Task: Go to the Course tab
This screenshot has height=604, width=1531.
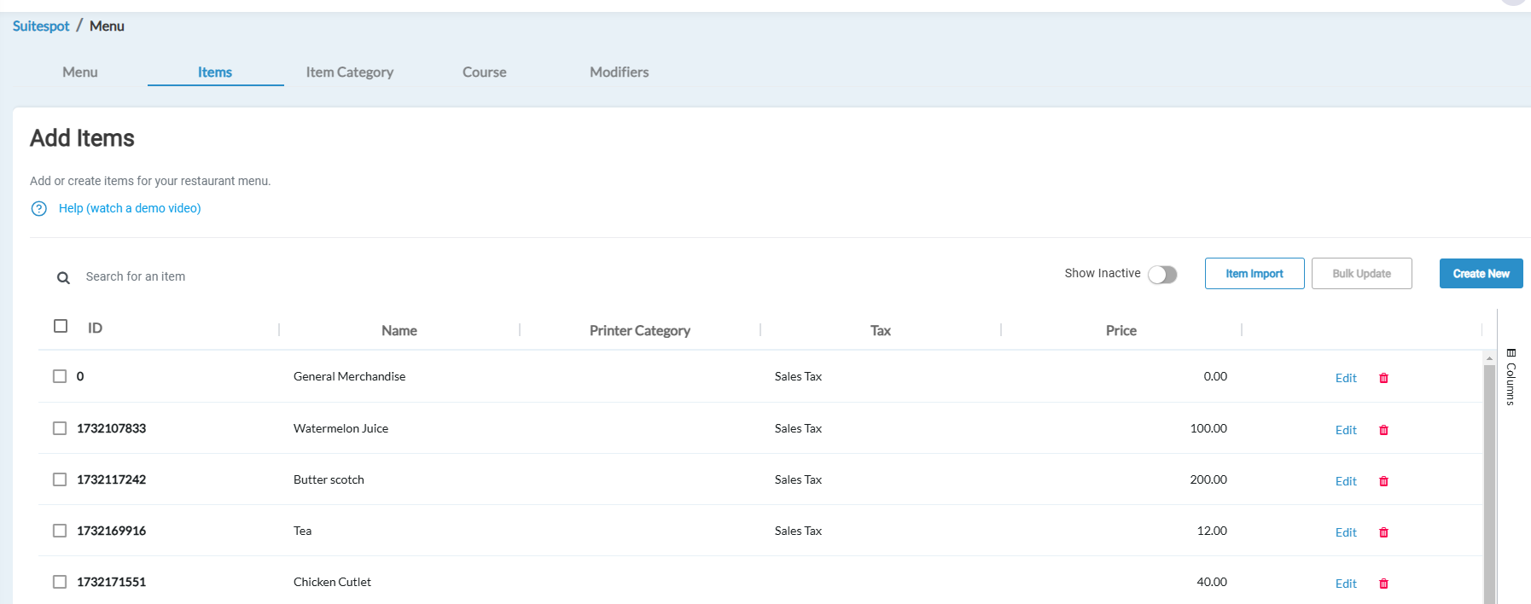Action: click(x=484, y=73)
